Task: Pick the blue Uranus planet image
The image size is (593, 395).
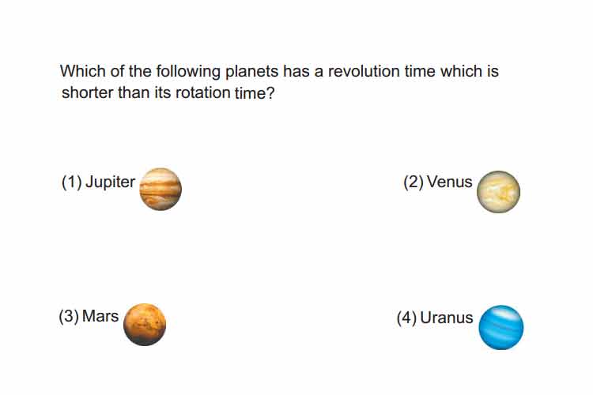Action: pyautogui.click(x=501, y=327)
